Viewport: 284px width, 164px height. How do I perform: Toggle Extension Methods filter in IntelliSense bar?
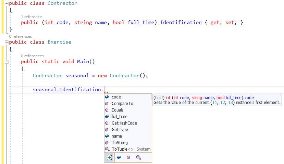click(138, 157)
